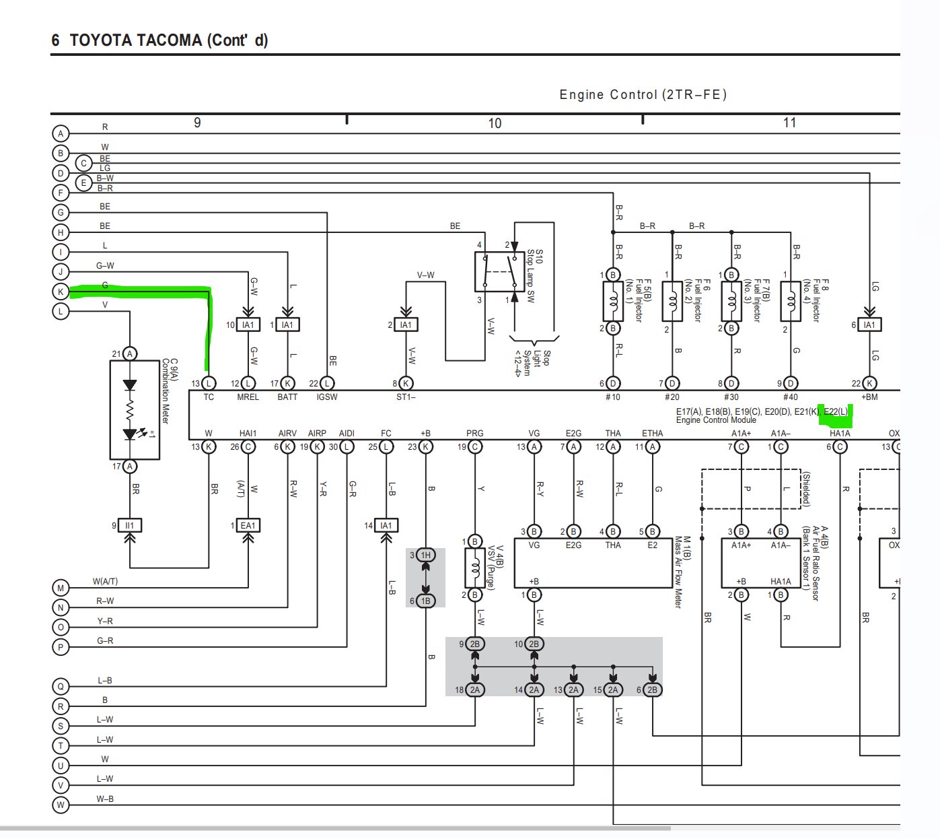
Task: Click the green-highlighted 'E22(L)' connector code
Action: point(836,411)
